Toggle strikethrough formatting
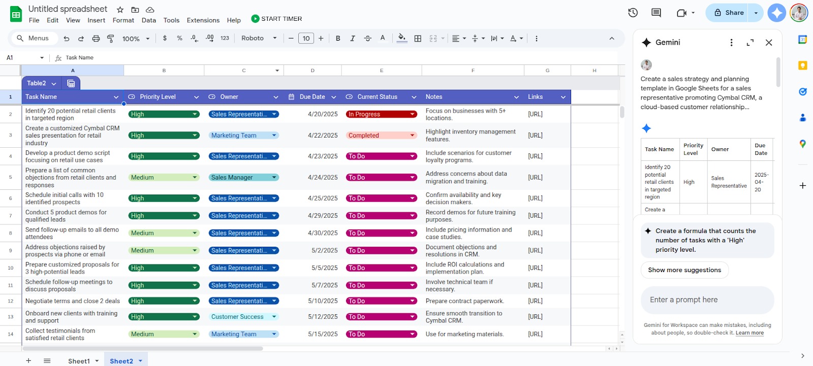 [367, 39]
